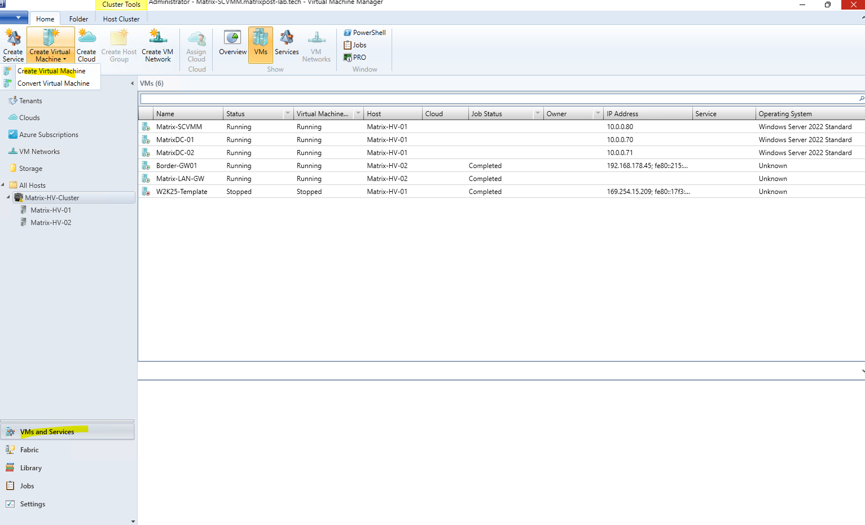Collapse the Matrix-HV-Cluster node
The height and width of the screenshot is (525, 865).
pos(8,197)
